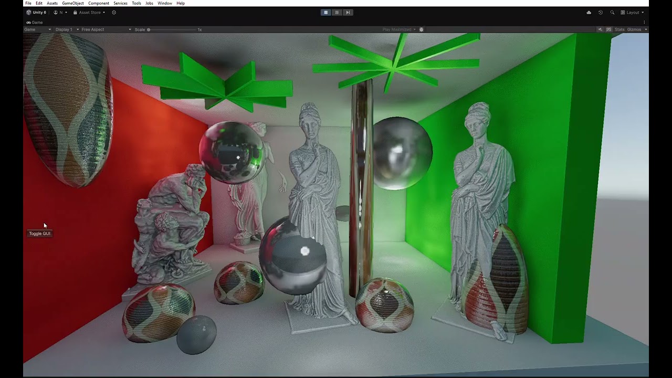
Task: Toggle Gizmos visibility
Action: 634,29
